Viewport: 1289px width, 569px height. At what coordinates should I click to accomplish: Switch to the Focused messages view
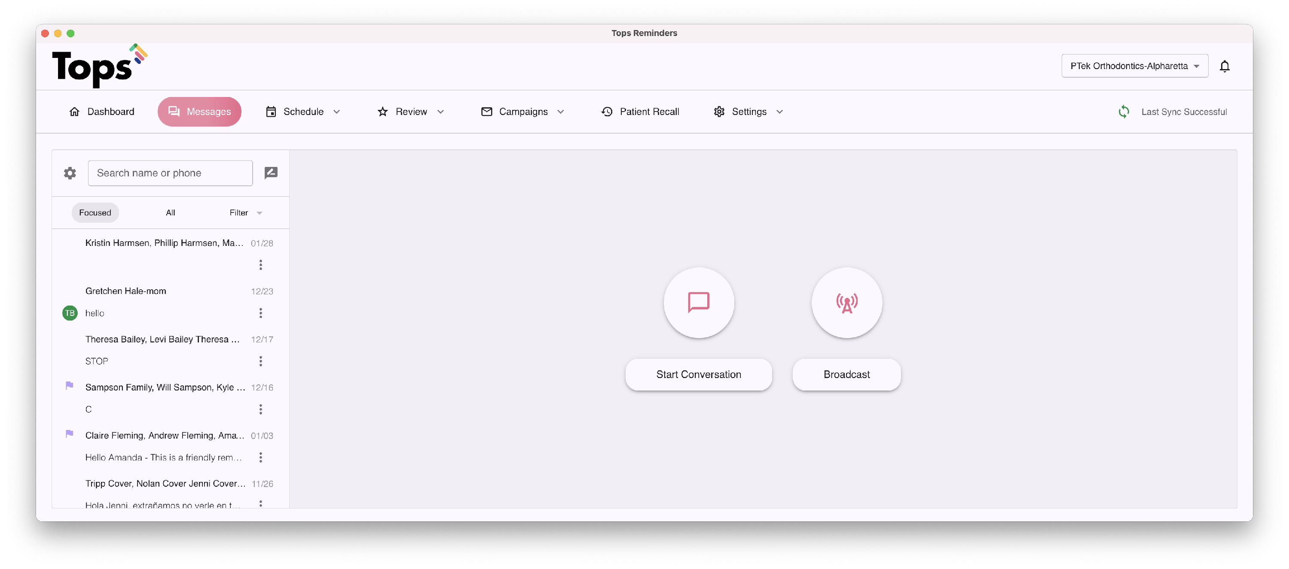coord(95,212)
